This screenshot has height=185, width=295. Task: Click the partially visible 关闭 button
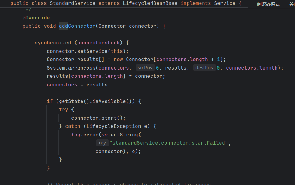(x=292, y=4)
